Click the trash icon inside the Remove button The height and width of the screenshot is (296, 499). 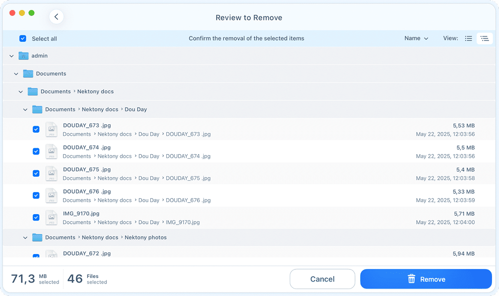point(411,279)
